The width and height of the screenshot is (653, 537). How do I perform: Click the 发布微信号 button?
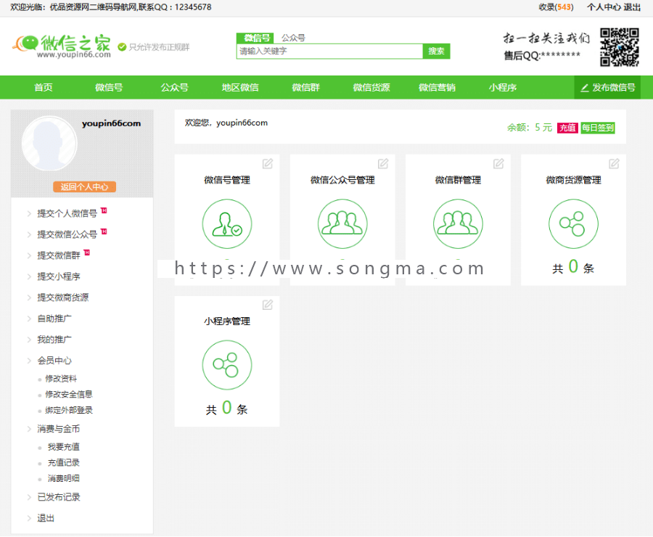click(x=607, y=88)
